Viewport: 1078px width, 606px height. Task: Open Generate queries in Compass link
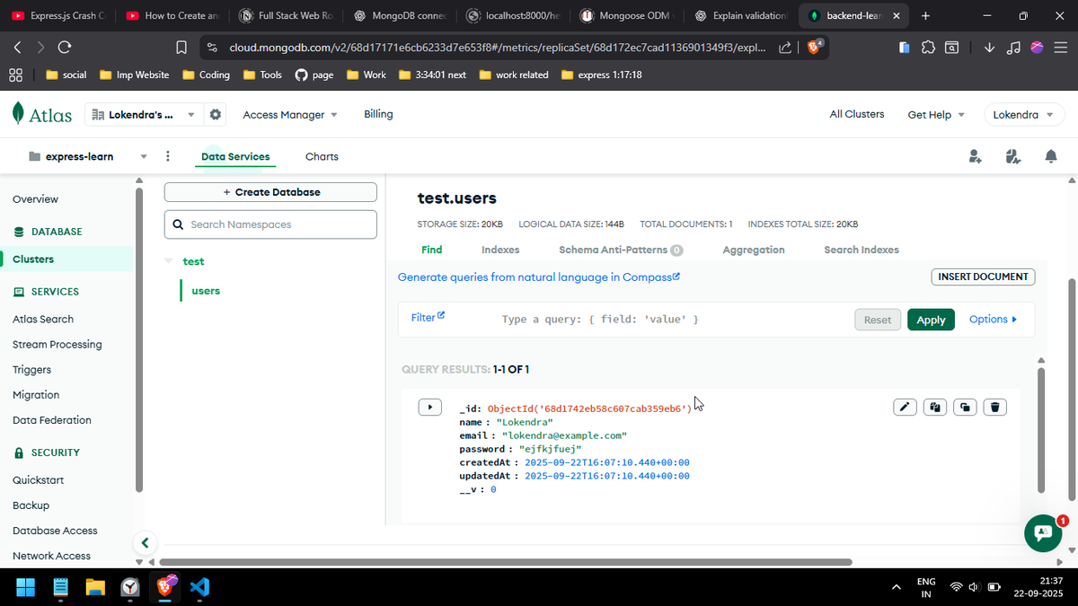[539, 277]
